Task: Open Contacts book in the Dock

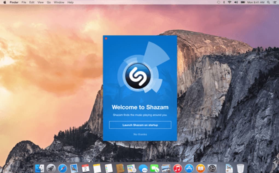Action: 120,168
